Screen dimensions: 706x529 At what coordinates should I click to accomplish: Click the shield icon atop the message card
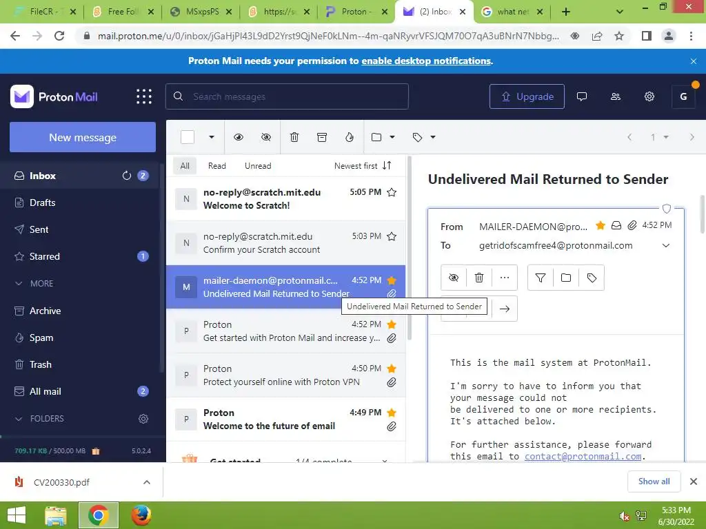(x=667, y=208)
